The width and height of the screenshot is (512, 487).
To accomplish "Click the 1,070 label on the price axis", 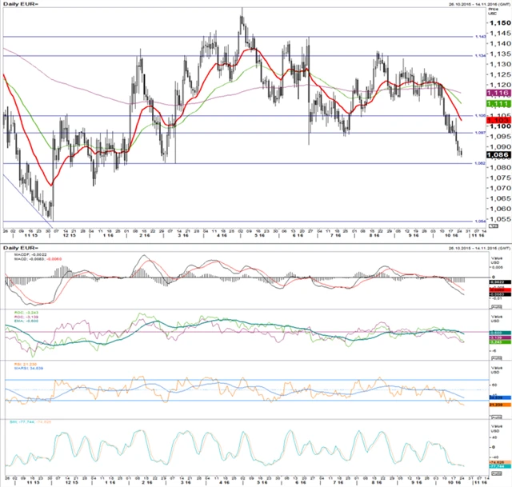I will [x=499, y=188].
